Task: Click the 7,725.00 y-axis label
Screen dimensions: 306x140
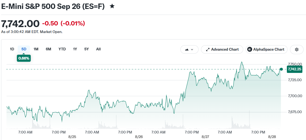Action: click(x=295, y=80)
